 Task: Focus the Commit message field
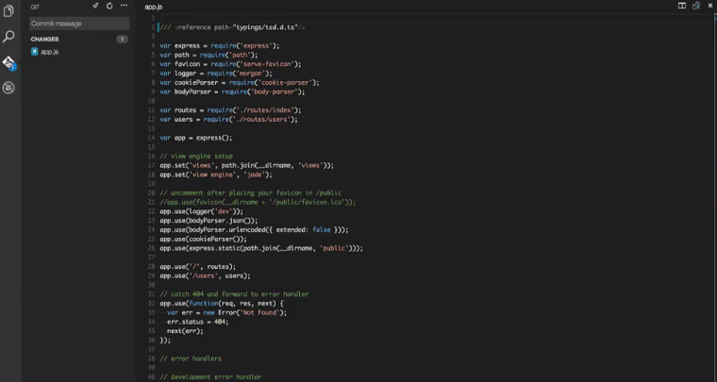pos(79,24)
